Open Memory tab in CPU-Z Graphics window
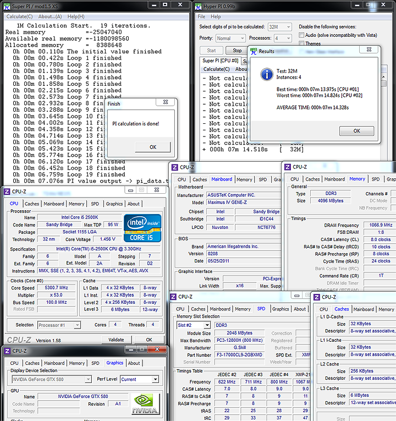Screen dimensions: 396x421 coord(77,363)
